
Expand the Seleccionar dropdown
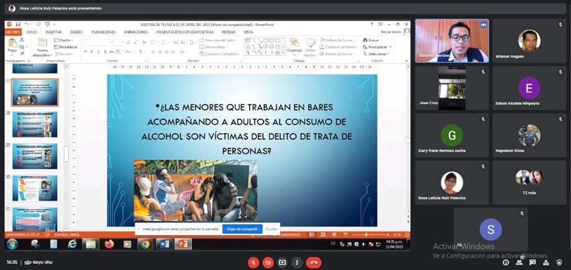coord(379,54)
